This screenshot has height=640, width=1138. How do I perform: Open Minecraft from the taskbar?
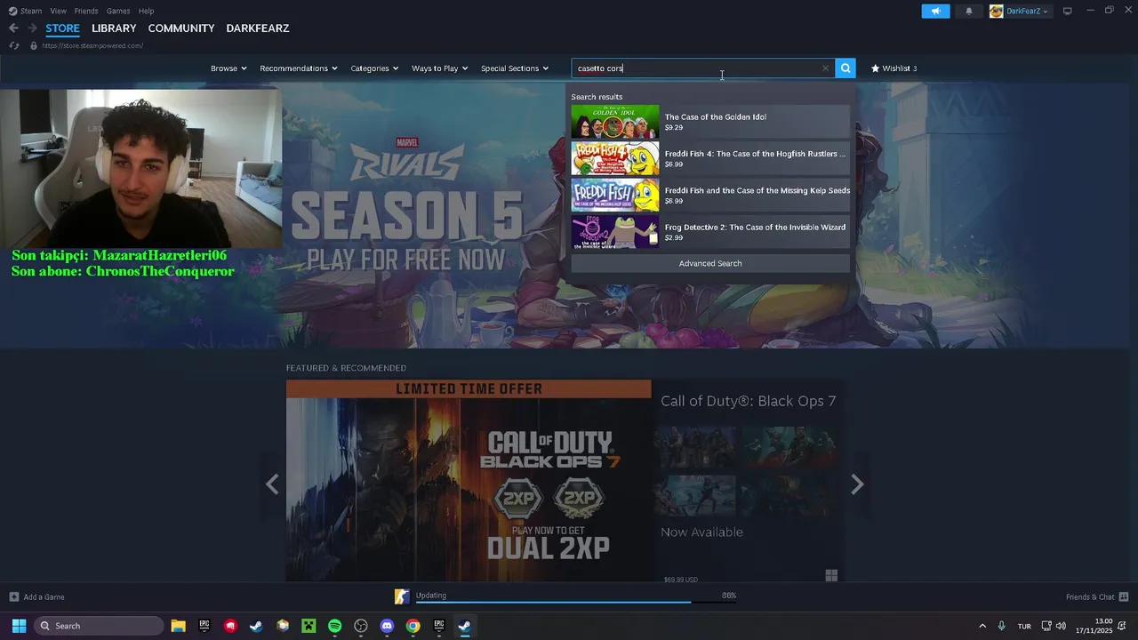click(x=309, y=626)
